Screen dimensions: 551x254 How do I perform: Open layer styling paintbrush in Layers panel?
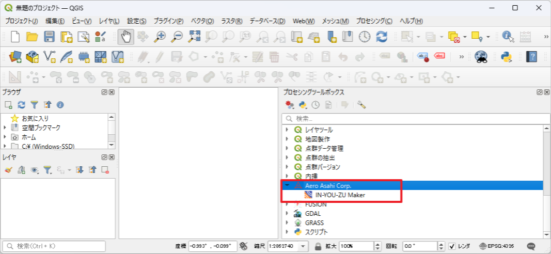coord(8,169)
